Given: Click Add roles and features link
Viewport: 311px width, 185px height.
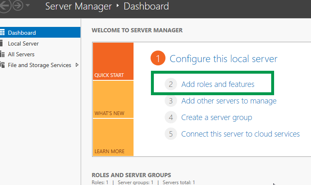Looking at the screenshot, I should tap(218, 84).
